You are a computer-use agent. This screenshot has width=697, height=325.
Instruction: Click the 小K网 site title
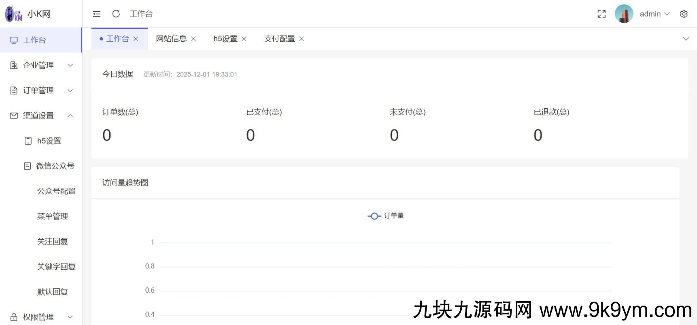pos(39,14)
